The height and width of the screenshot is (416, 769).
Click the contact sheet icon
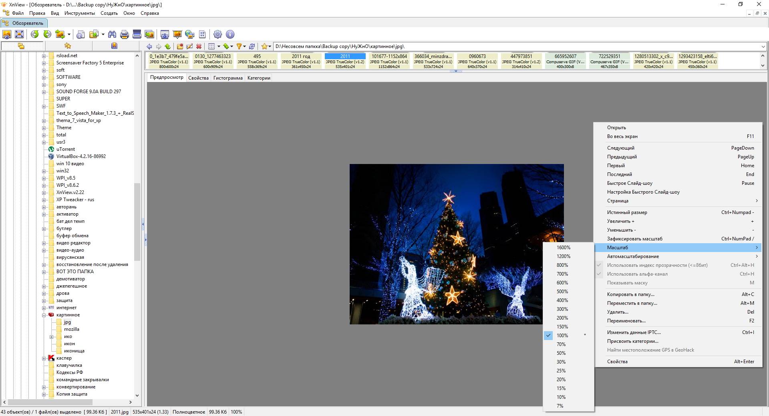coord(202,34)
